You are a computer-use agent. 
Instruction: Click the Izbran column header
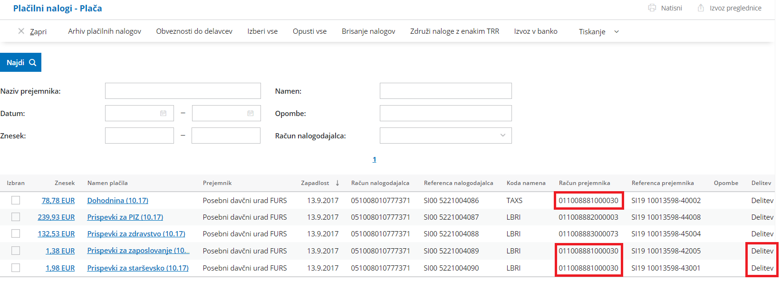[x=16, y=183]
